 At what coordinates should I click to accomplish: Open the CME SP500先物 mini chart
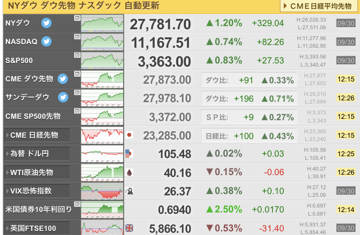(x=102, y=117)
